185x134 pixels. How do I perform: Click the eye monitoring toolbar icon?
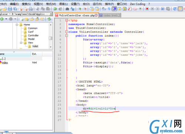(140, 9)
